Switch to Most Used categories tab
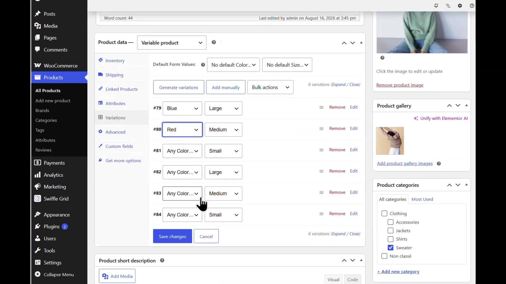Image resolution: width=506 pixels, height=284 pixels. pyautogui.click(x=422, y=199)
